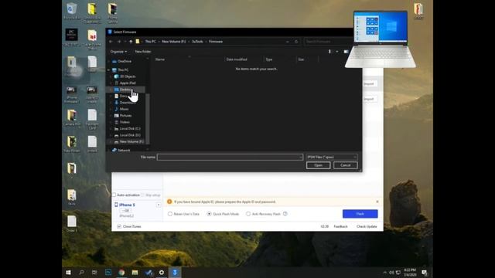Sort by the Date modified column
This screenshot has height=278, width=495.
click(x=237, y=59)
